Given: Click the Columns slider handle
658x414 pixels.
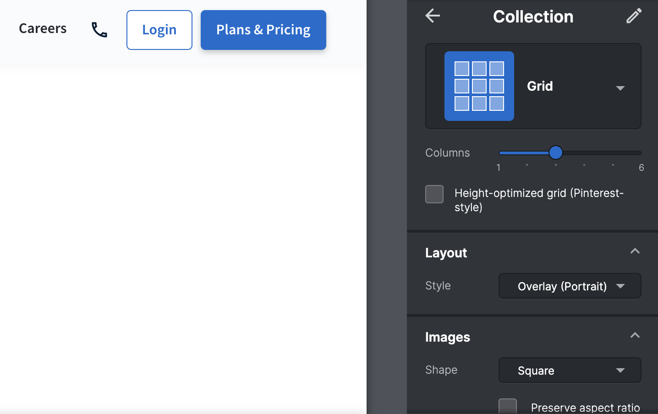Looking at the screenshot, I should pyautogui.click(x=556, y=153).
